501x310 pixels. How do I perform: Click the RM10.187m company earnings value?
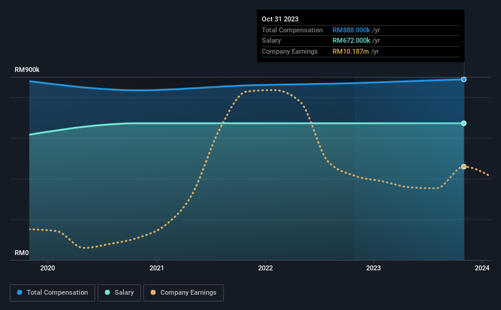coord(351,51)
